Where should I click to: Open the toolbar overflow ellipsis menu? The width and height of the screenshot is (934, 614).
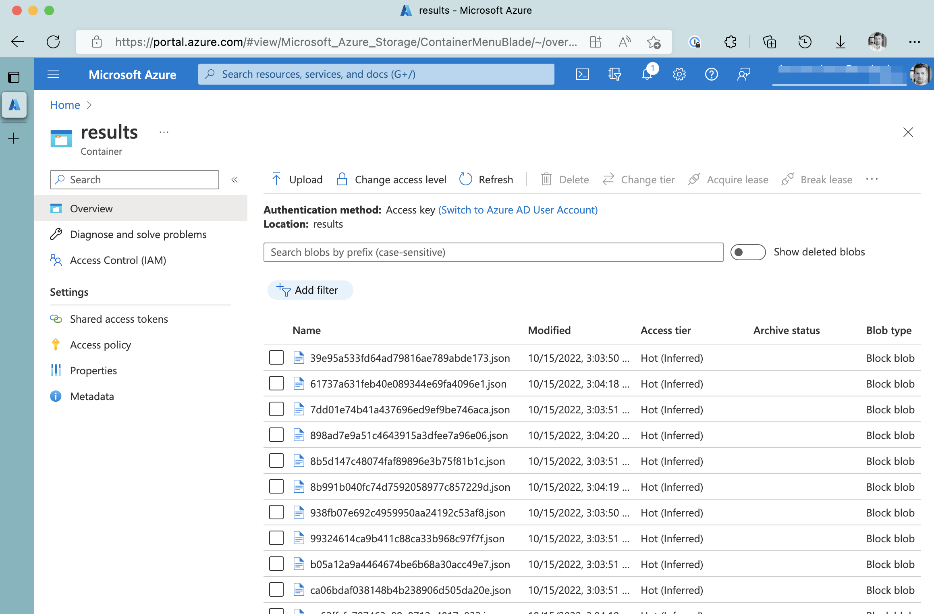click(872, 179)
